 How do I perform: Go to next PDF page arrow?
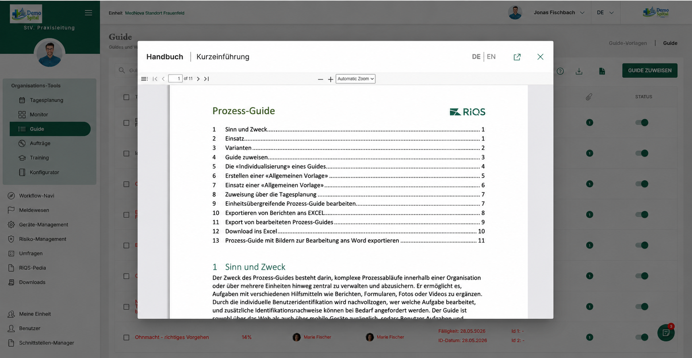pos(198,79)
